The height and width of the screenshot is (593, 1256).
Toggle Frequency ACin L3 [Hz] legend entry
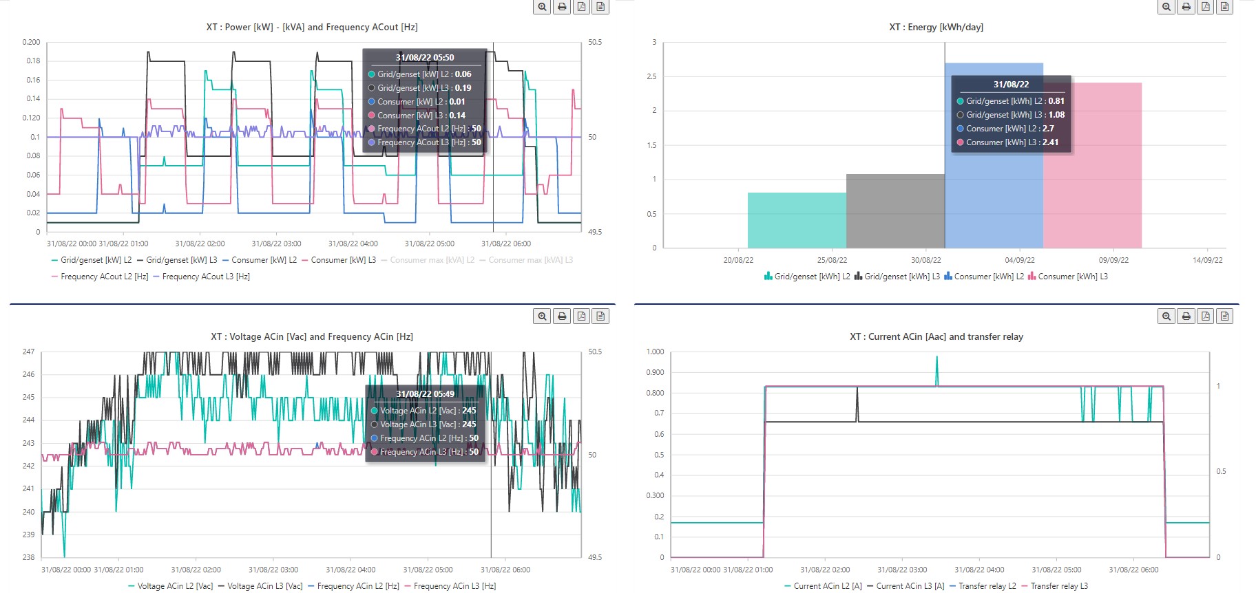click(450, 586)
